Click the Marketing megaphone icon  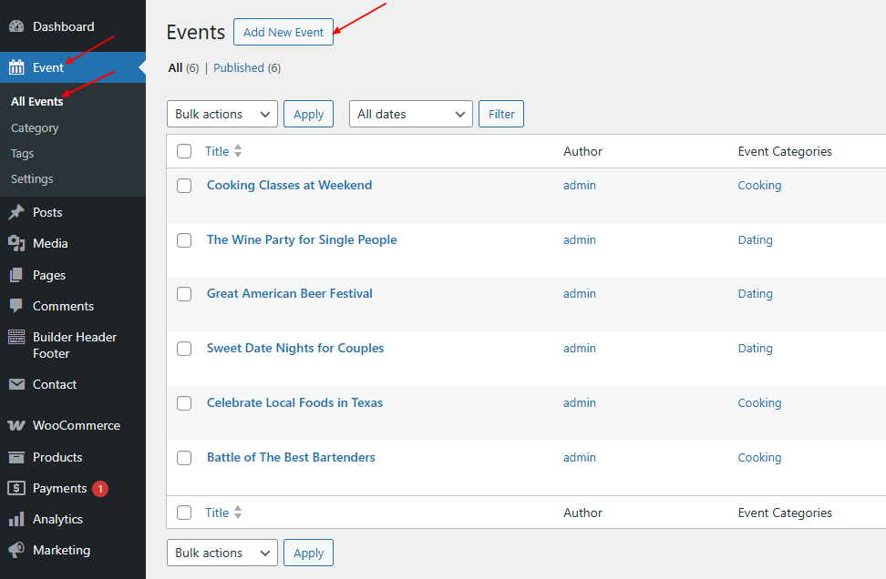click(x=16, y=550)
